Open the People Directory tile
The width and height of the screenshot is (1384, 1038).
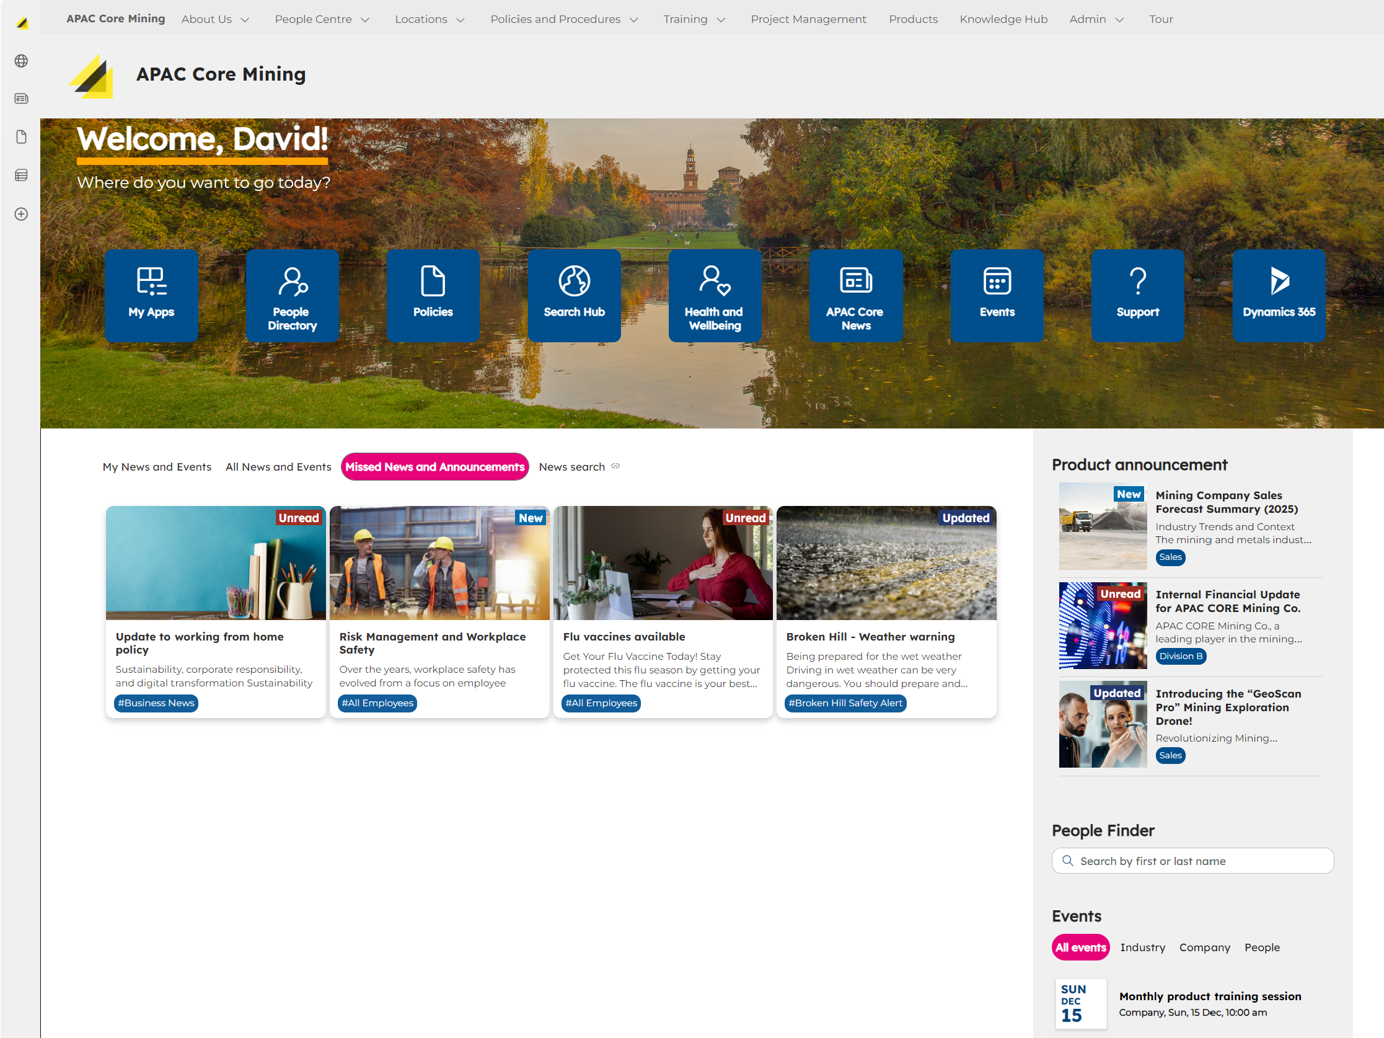click(292, 296)
